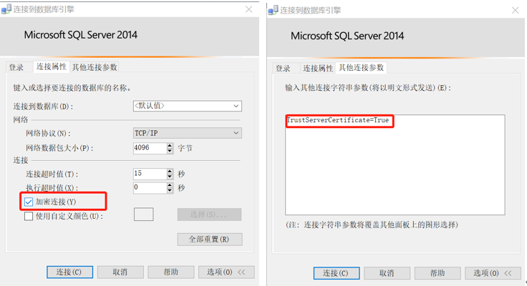Click the database engine icon in right dialog title bar
Viewport: 527px width, 286px height.
tap(273, 11)
